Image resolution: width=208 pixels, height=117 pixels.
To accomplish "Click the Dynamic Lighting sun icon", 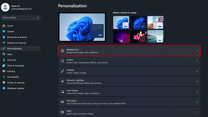I will coord(62,81).
